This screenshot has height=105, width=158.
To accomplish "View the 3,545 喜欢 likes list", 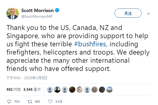I will click(32, 89).
